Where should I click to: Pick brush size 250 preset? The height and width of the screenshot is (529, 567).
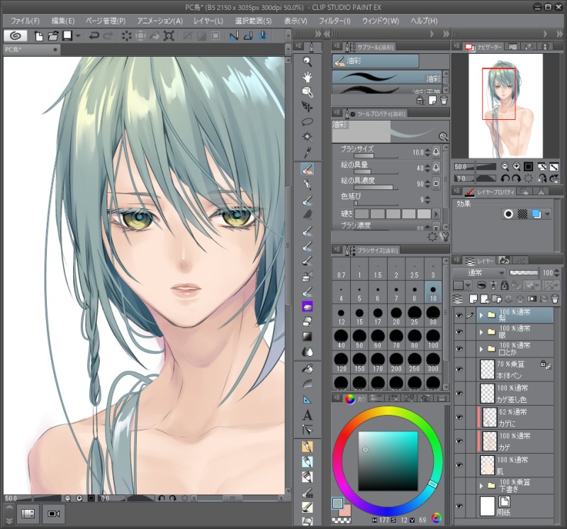[415, 362]
